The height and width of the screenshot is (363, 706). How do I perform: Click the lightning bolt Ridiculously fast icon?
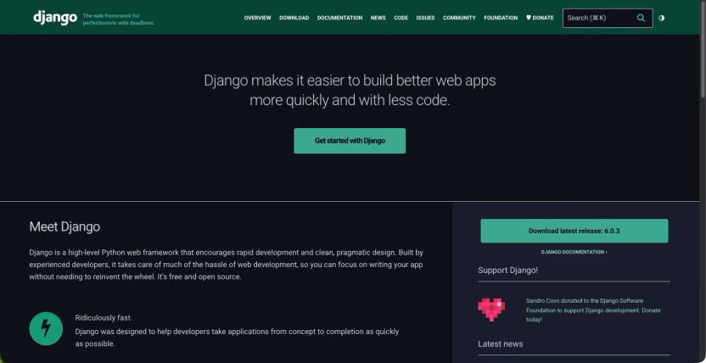46,328
